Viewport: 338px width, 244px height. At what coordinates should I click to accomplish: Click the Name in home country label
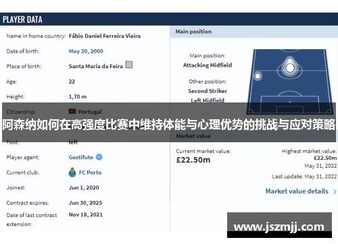(x=36, y=36)
